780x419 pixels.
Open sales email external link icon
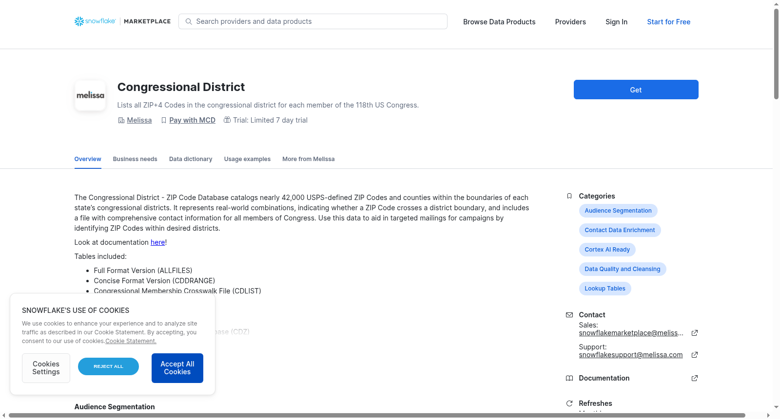click(695, 333)
